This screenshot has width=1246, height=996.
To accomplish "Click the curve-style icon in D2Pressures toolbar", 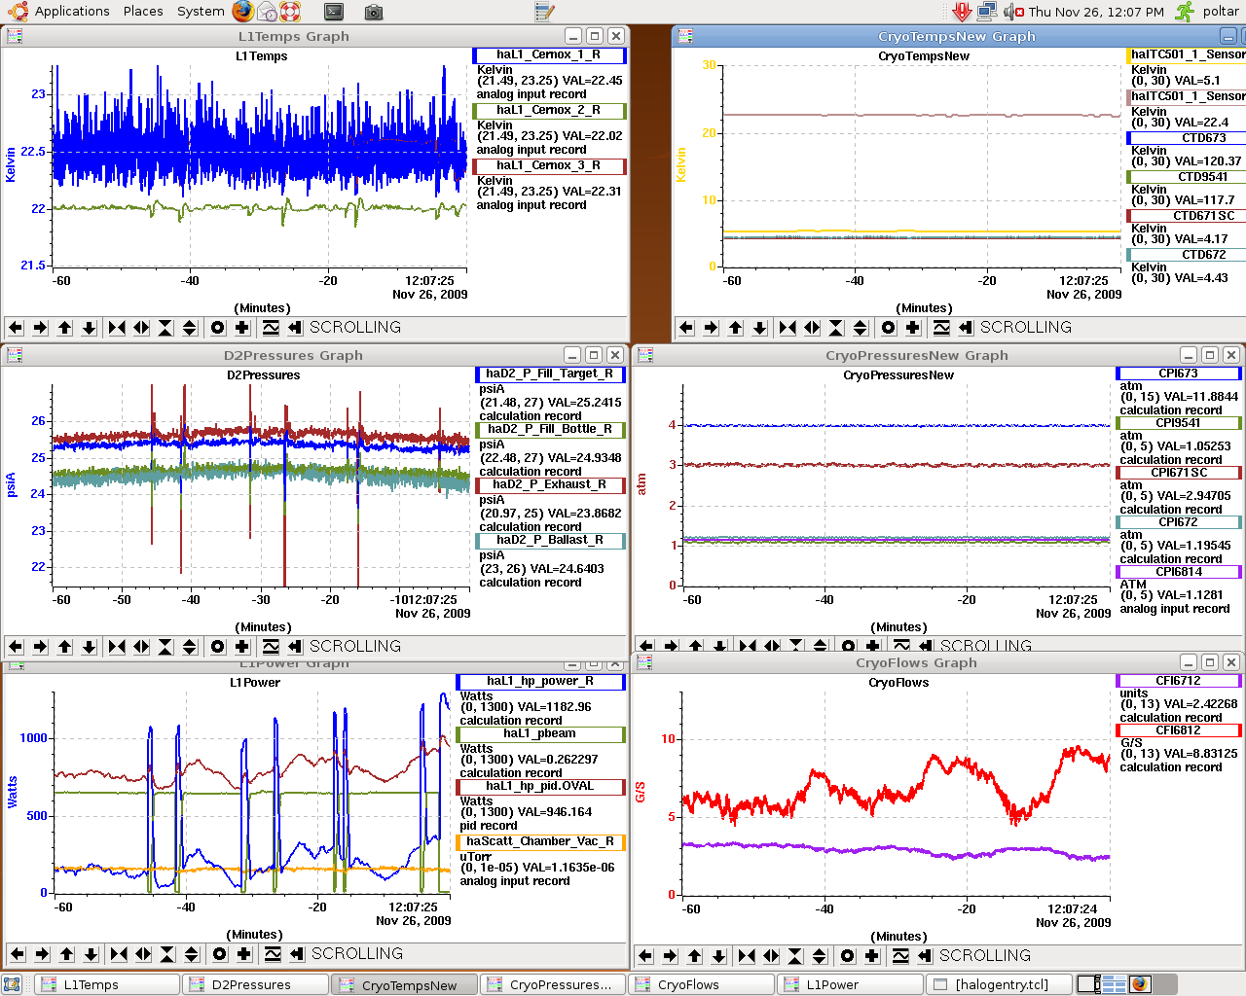I will click(271, 647).
